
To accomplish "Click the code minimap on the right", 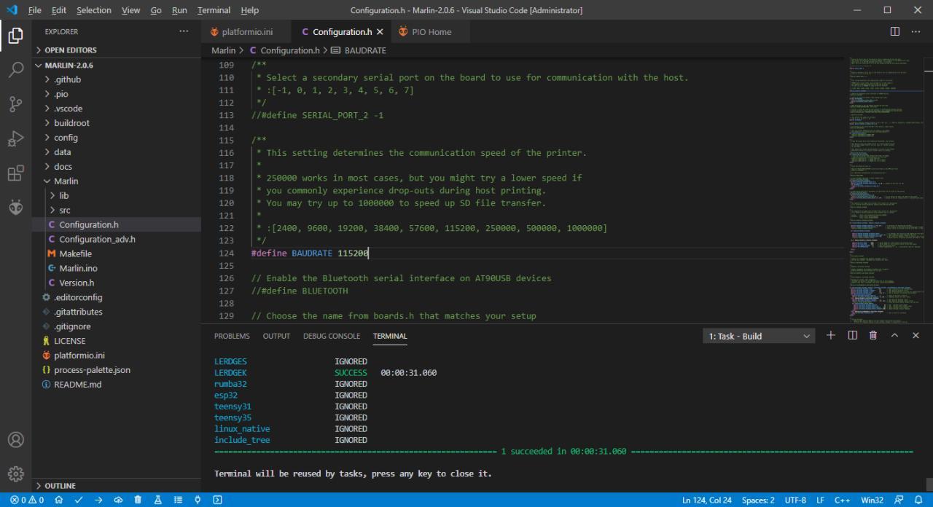I will (x=886, y=191).
